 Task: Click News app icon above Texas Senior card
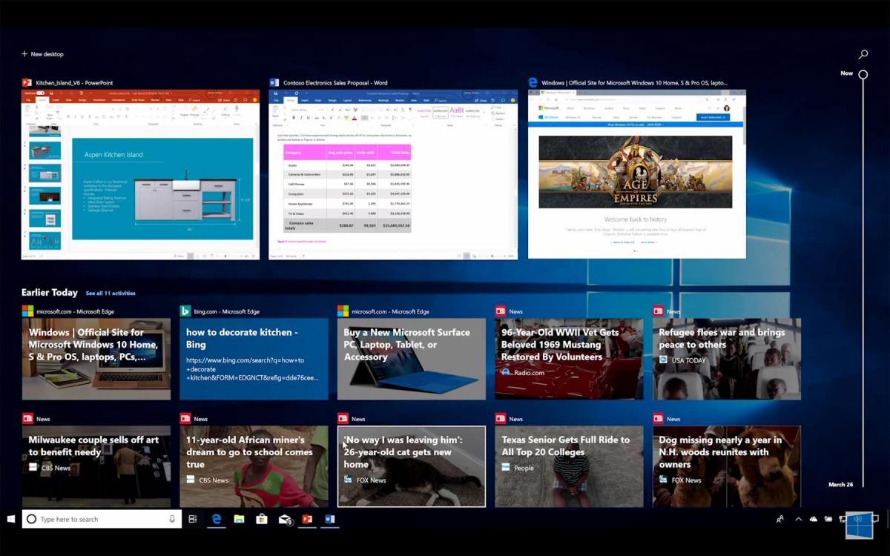click(501, 419)
